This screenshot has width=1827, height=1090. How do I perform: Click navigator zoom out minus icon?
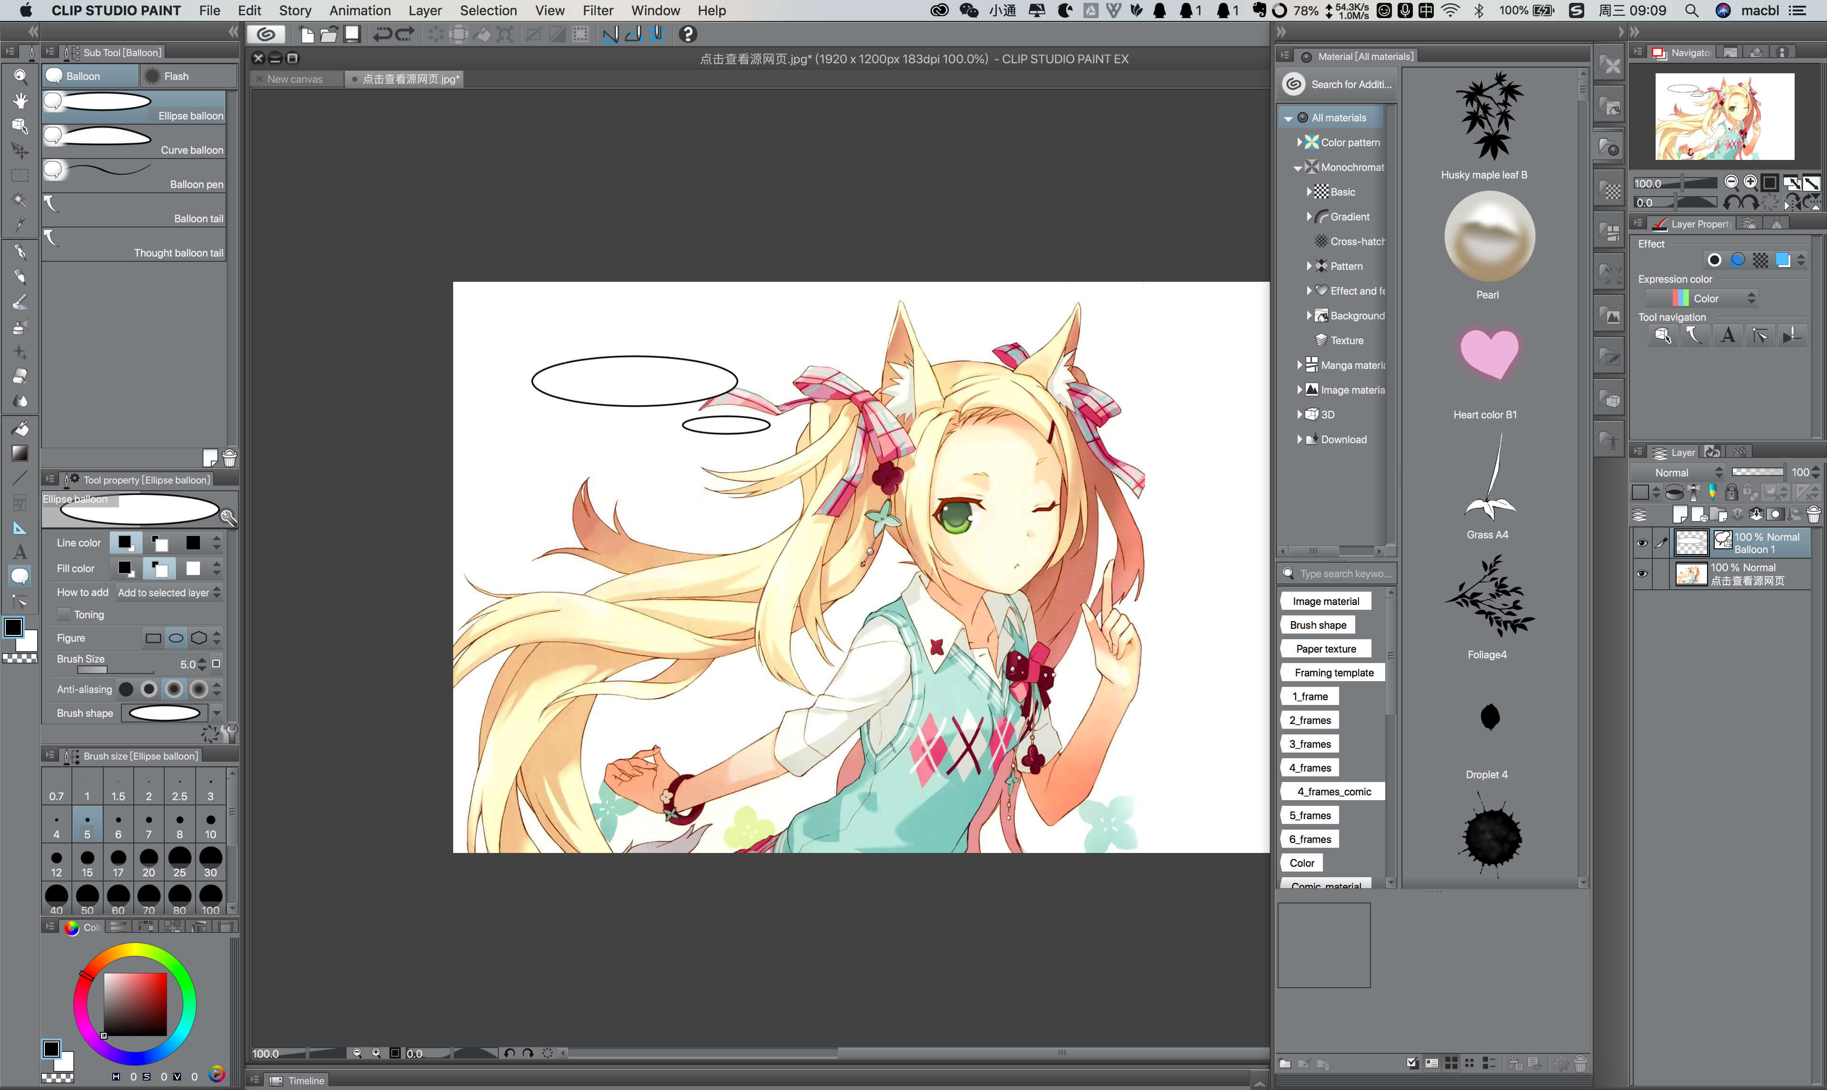[x=1731, y=182]
